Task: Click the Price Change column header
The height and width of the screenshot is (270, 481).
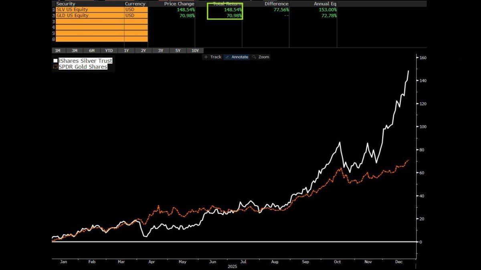Action: click(179, 4)
